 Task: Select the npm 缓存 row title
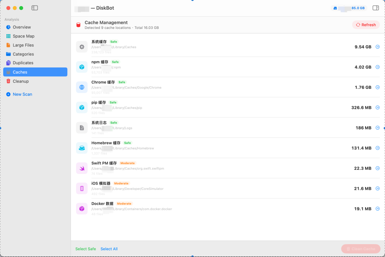pos(100,62)
